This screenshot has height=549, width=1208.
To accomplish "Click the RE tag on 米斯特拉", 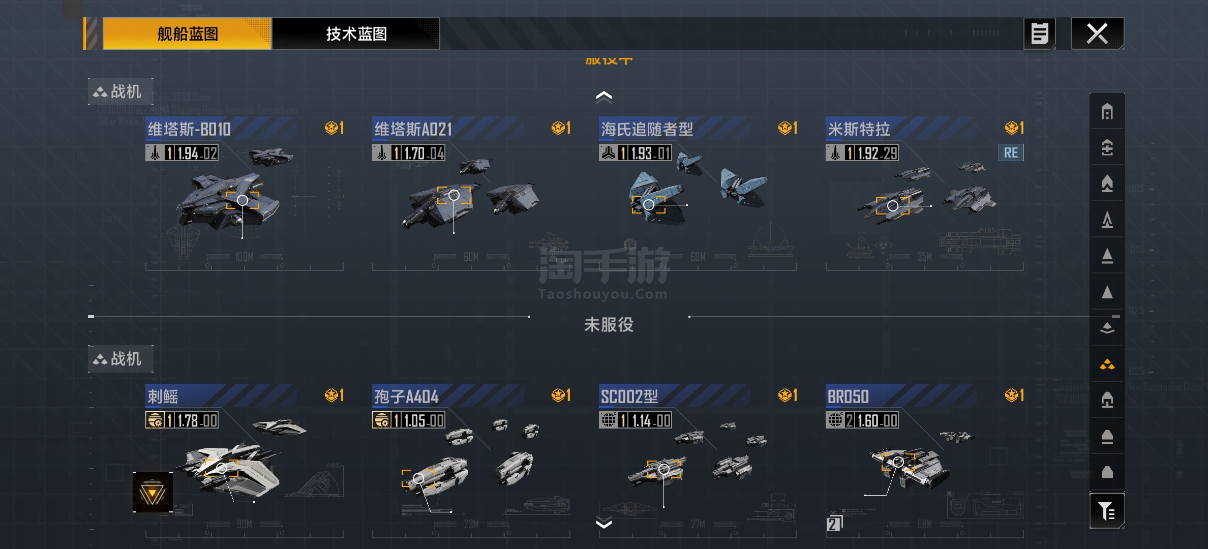I will coord(1011,152).
